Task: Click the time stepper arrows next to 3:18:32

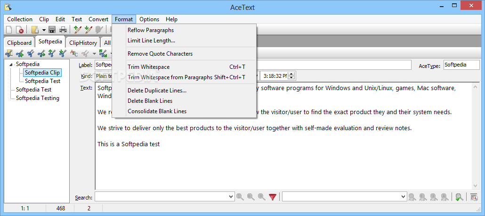Action: [x=292, y=75]
